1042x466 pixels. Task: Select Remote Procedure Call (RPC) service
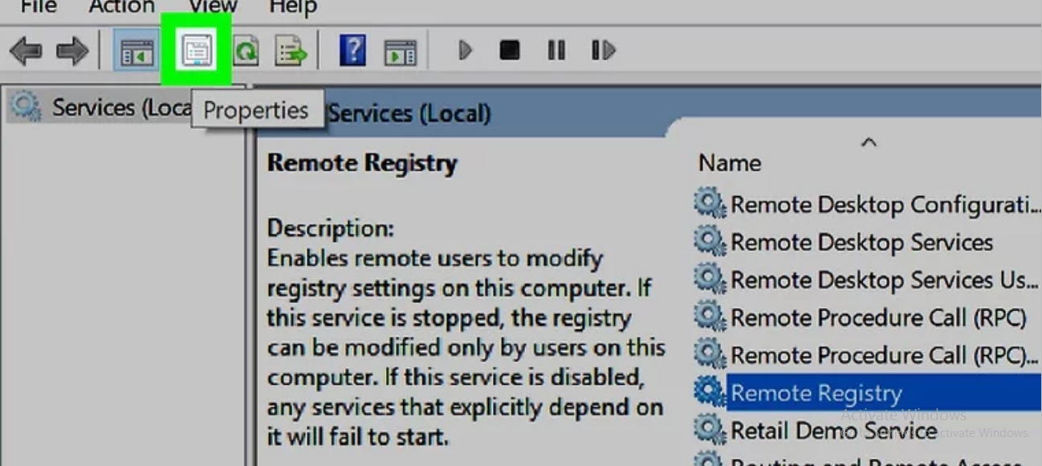[868, 318]
